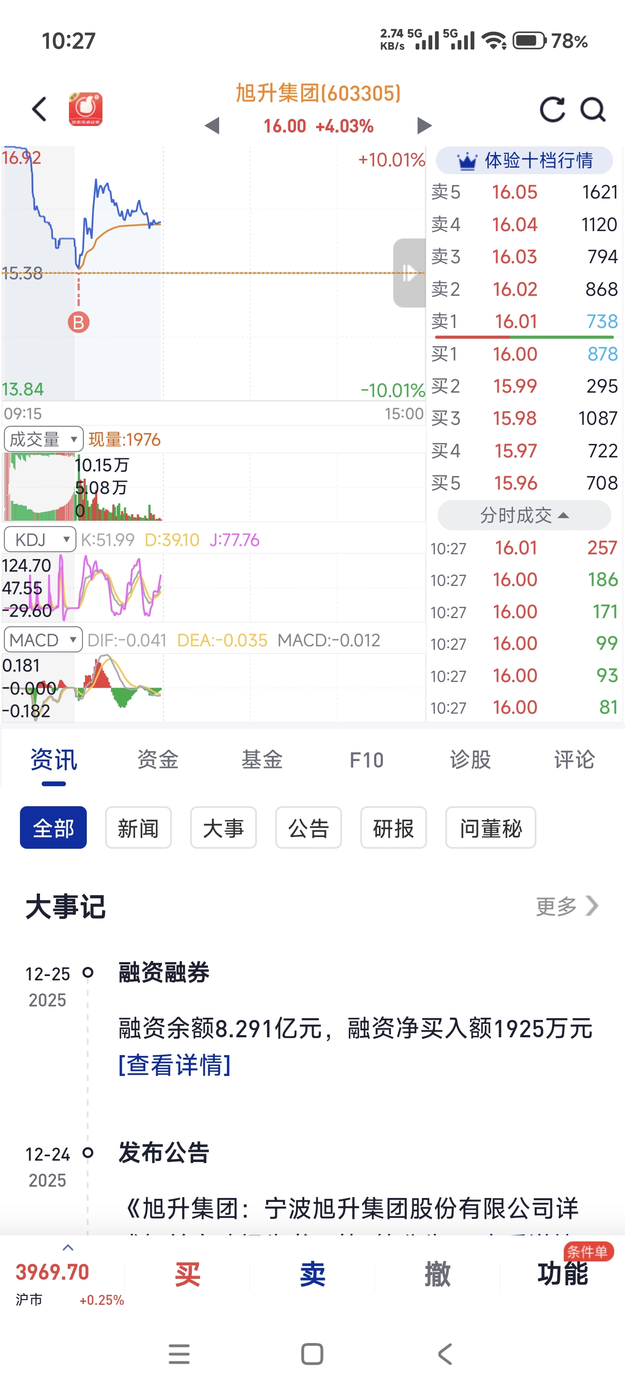Select the 问董秘 filter chip

tap(491, 828)
